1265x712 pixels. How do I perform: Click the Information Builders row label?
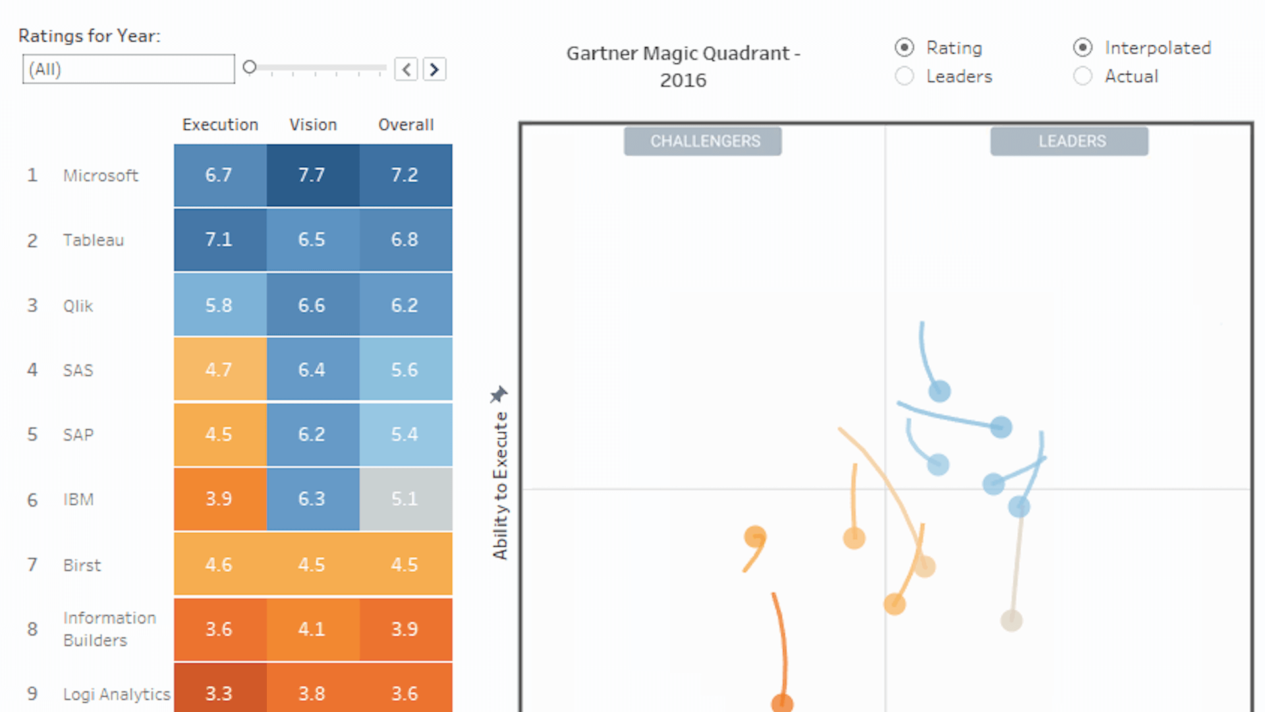(109, 629)
